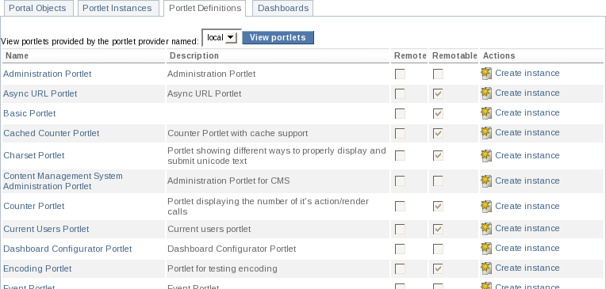Screen dimensions: 606x289
Task: Open the portlet provider dropdown showing local
Action: [x=221, y=37]
